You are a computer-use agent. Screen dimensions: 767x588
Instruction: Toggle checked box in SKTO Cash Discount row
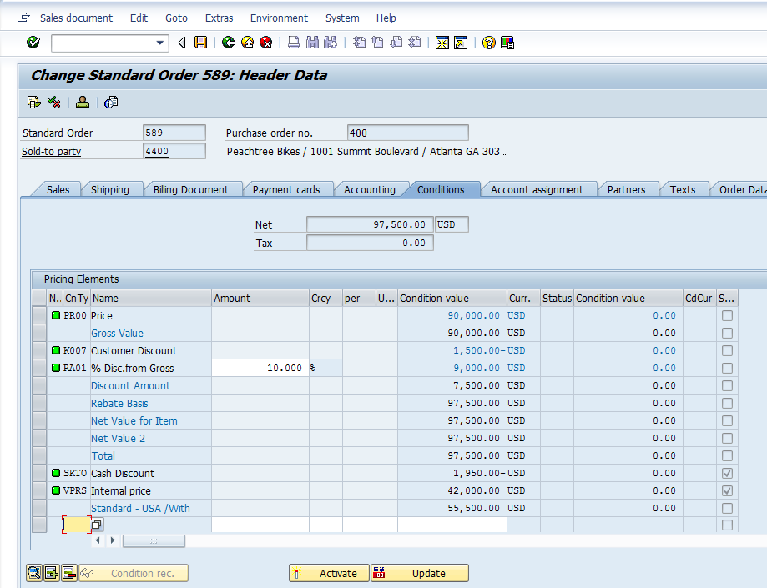point(728,473)
